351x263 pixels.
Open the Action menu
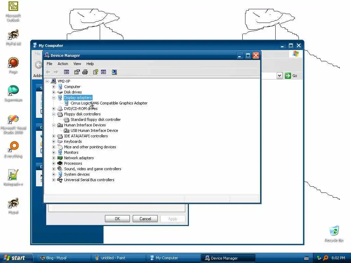pyautogui.click(x=63, y=64)
